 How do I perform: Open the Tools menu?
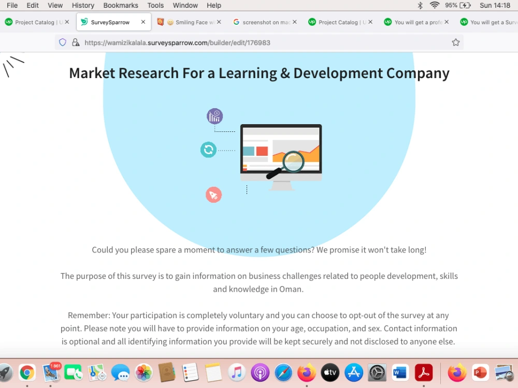point(155,5)
